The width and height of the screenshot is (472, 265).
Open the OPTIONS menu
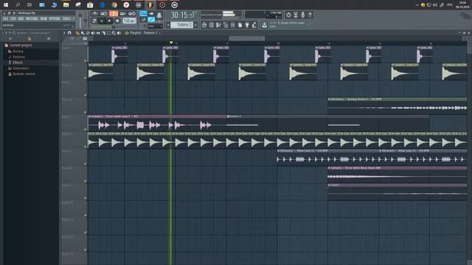coord(55,18)
